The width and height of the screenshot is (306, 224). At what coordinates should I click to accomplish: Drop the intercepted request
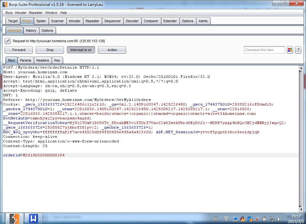pos(50,50)
